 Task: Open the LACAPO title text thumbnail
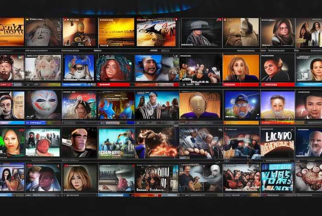(277, 142)
